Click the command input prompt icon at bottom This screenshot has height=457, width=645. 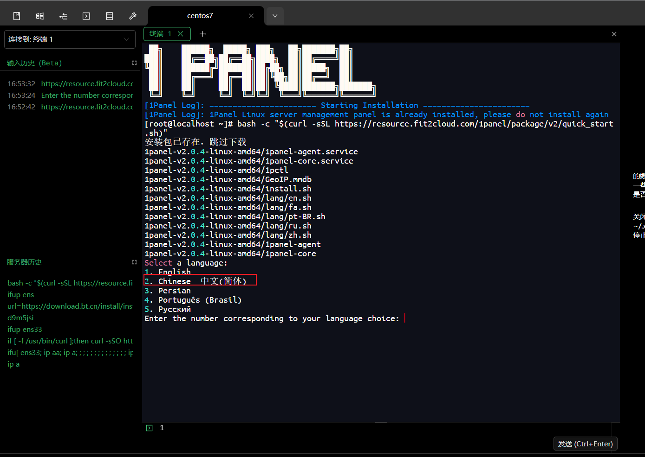(149, 428)
